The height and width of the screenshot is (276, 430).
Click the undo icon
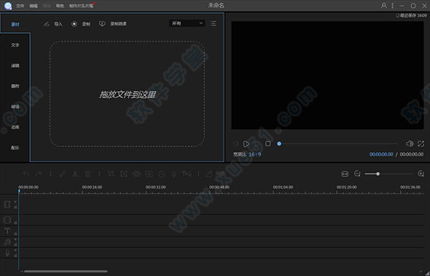coord(27,173)
